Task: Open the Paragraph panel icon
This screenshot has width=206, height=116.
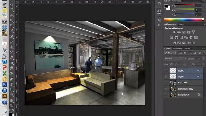Action: [x=159, y=26]
